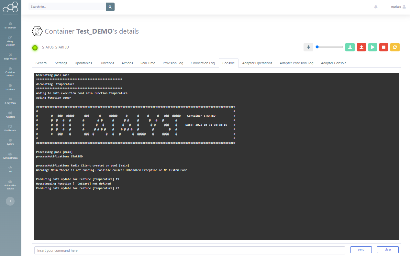Switch to the Adapter Console tab

(333, 63)
